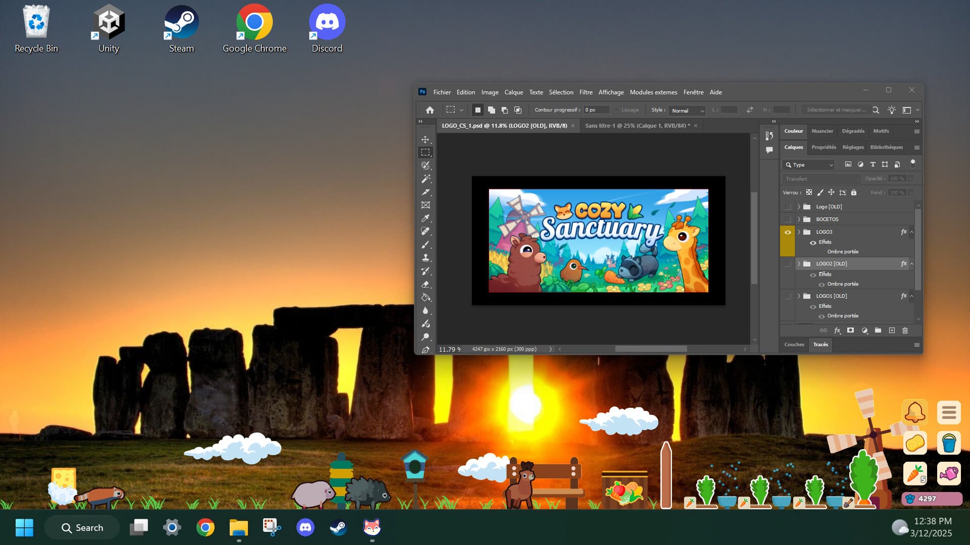Create a new layer group
The width and height of the screenshot is (970, 545).
(x=878, y=330)
